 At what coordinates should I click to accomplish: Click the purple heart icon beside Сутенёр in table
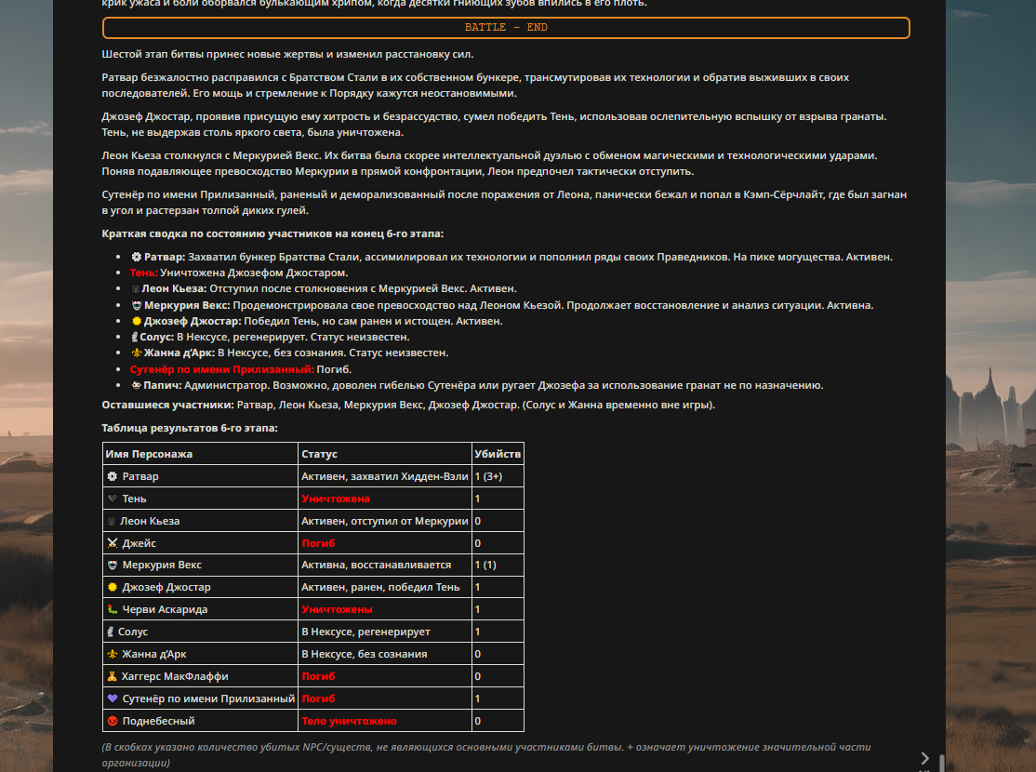113,699
